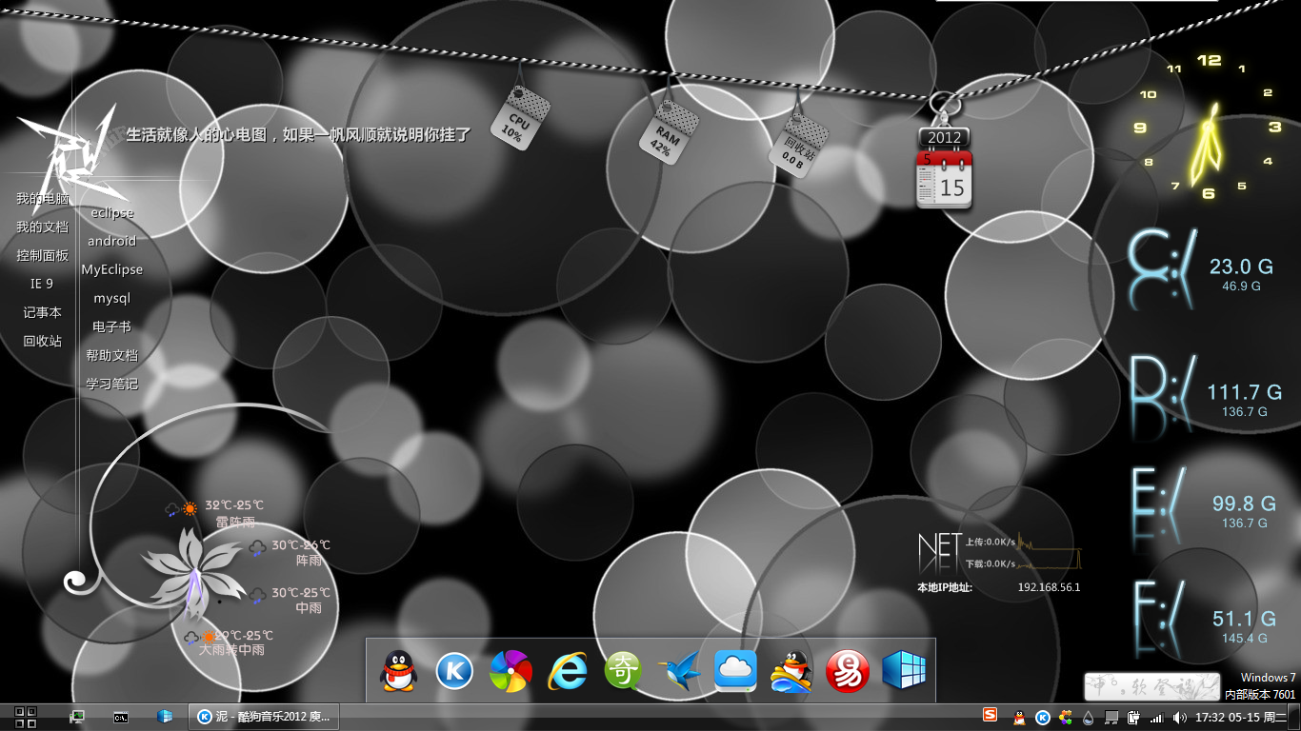Image resolution: width=1301 pixels, height=731 pixels.
Task: Open the colorful pinwheel browser in dock
Action: click(x=510, y=671)
